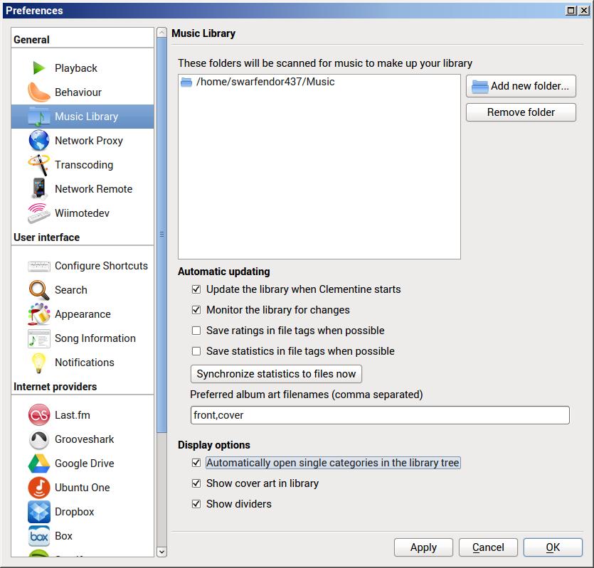This screenshot has height=568, width=594.
Task: Enable save ratings in file tags
Action: (x=196, y=331)
